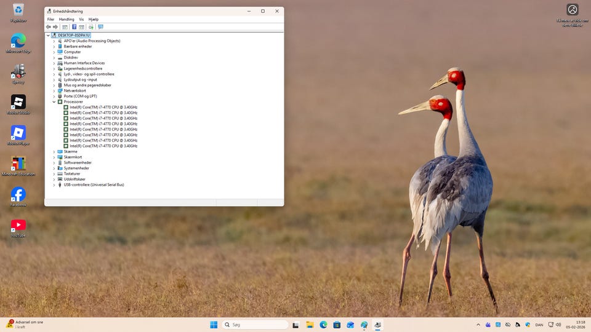The height and width of the screenshot is (332, 591).
Task: Select the Computer category row
Action: pos(72,52)
